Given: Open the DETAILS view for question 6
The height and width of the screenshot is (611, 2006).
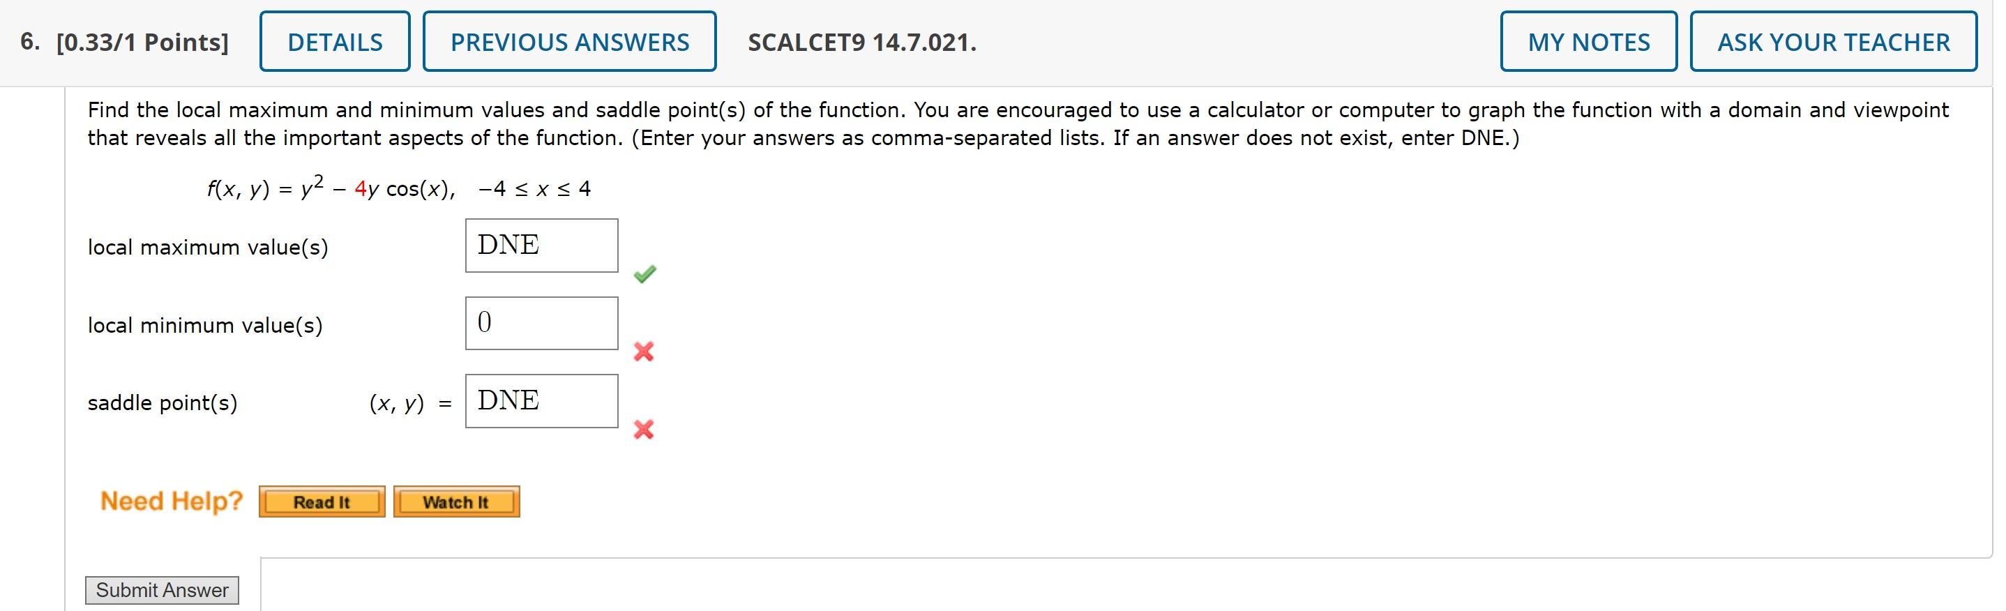Looking at the screenshot, I should click(x=335, y=42).
